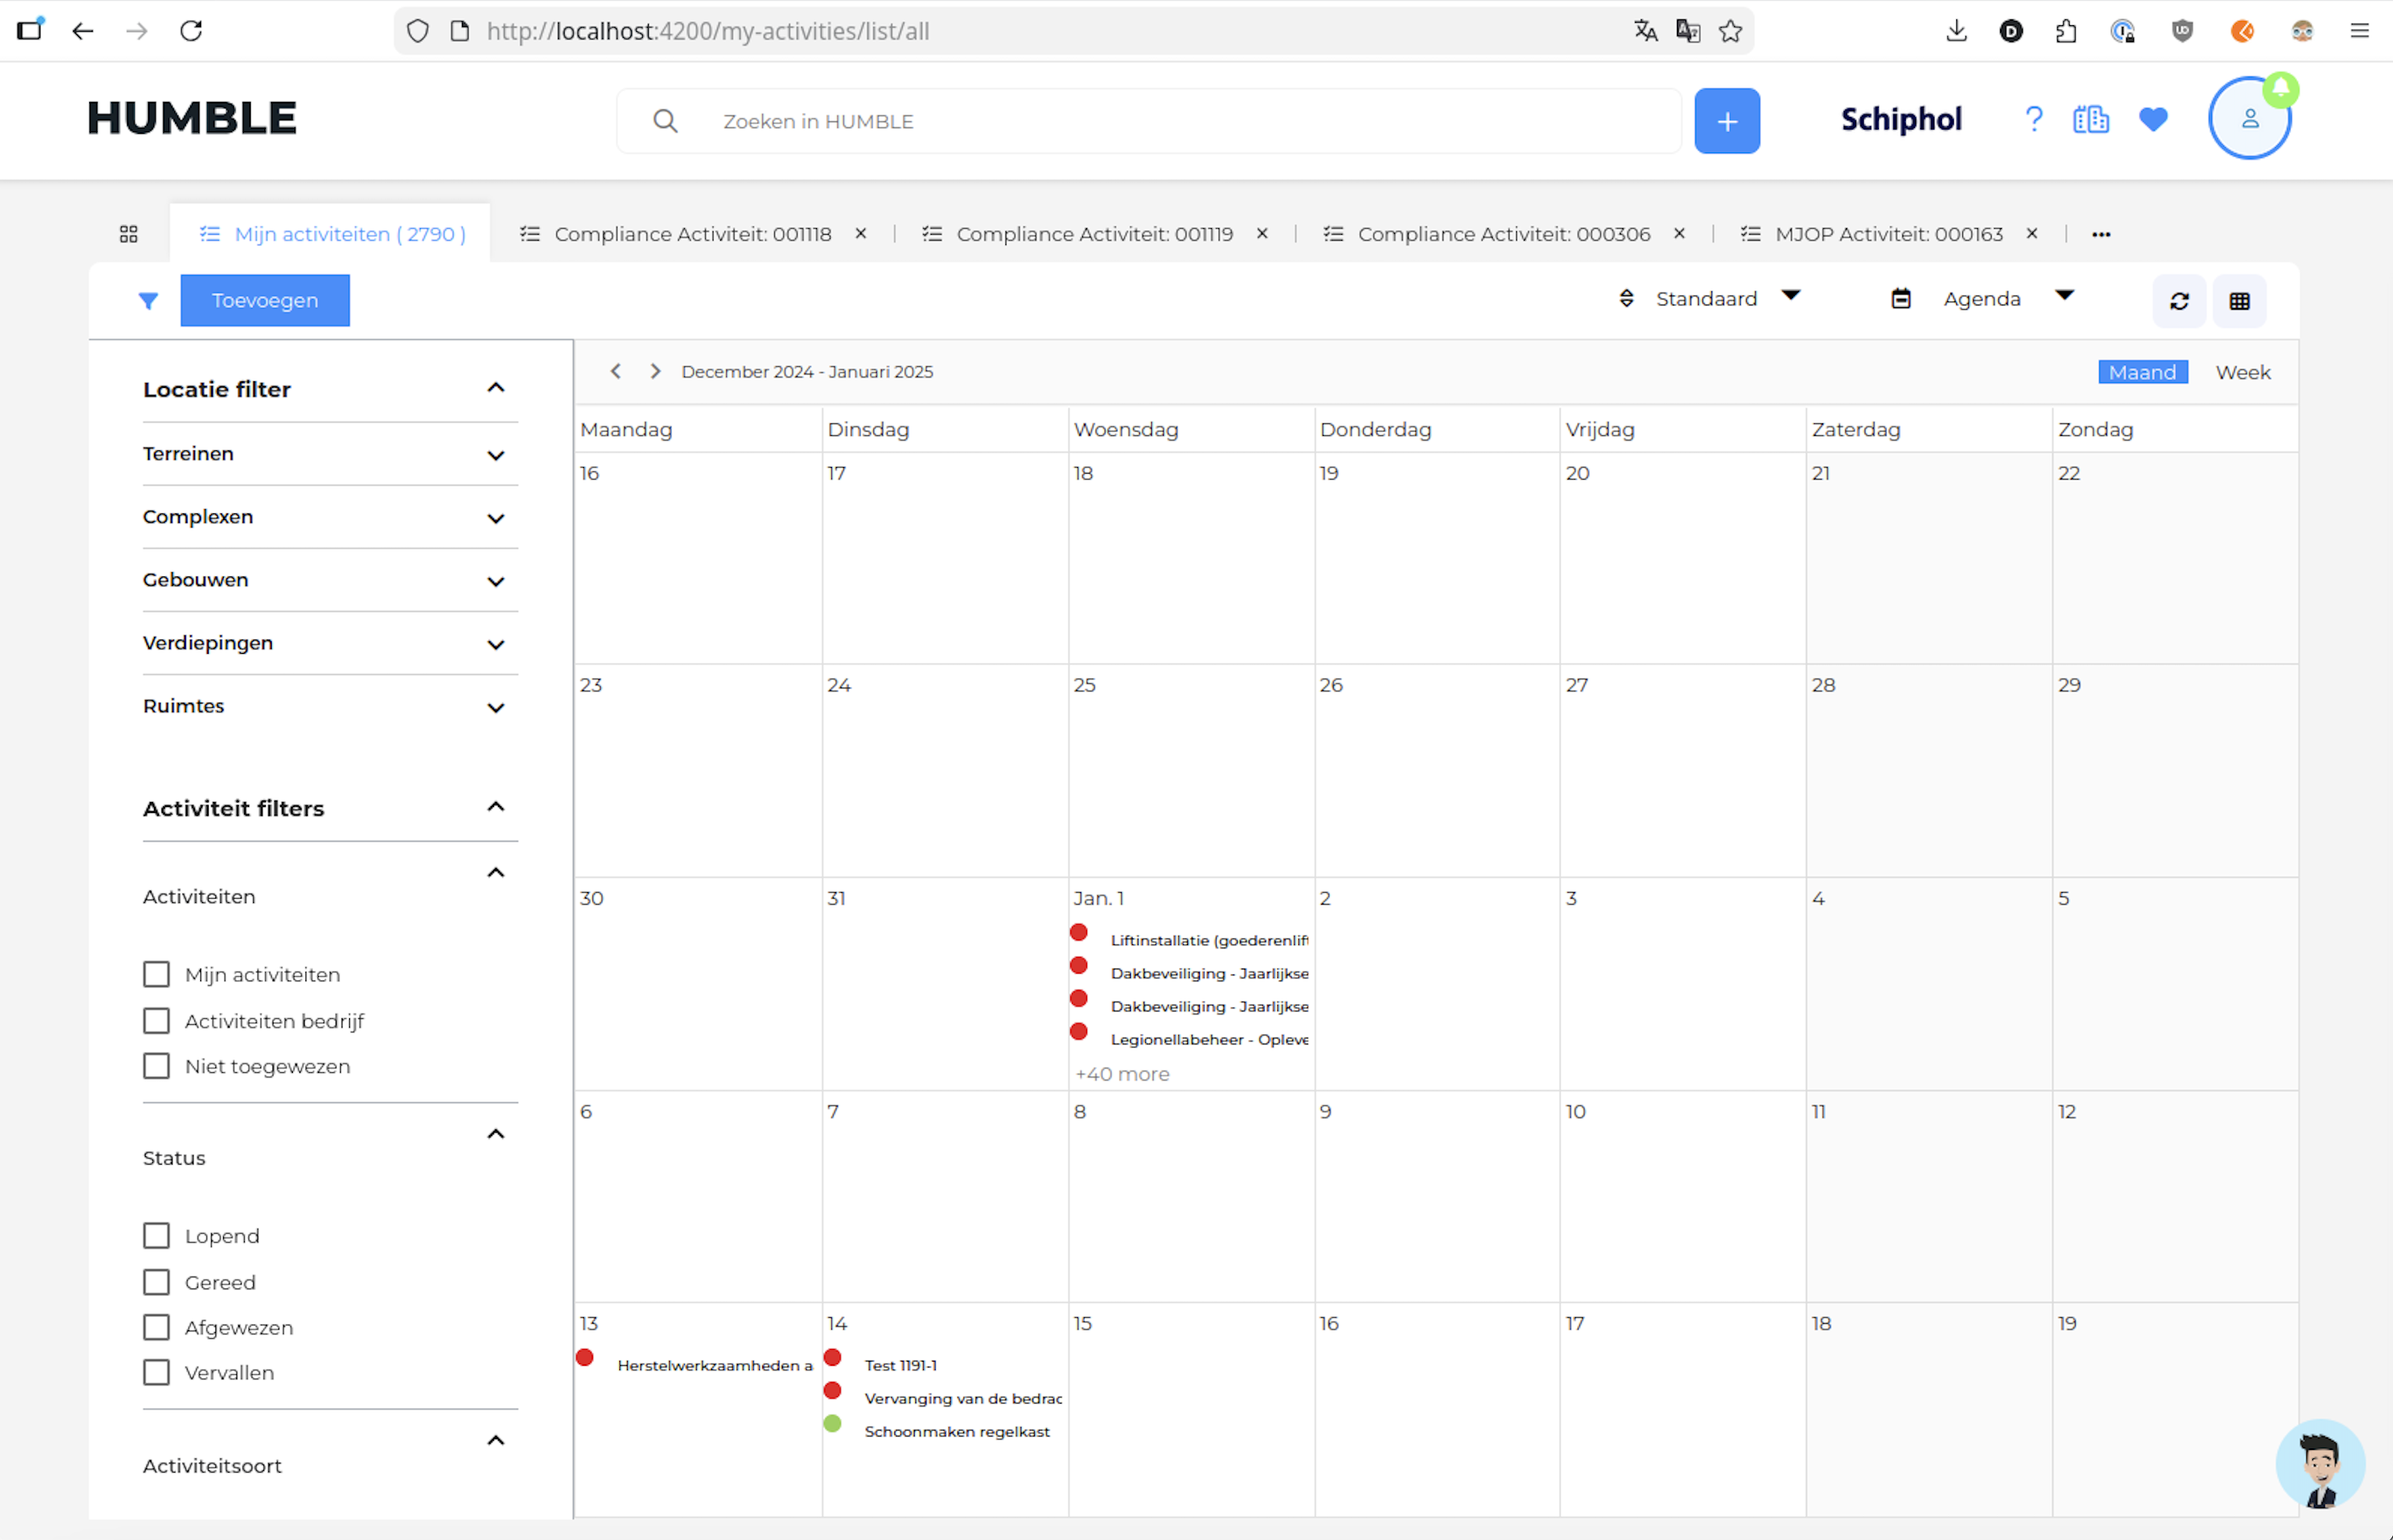Click the buildings icon in header

tap(2090, 120)
